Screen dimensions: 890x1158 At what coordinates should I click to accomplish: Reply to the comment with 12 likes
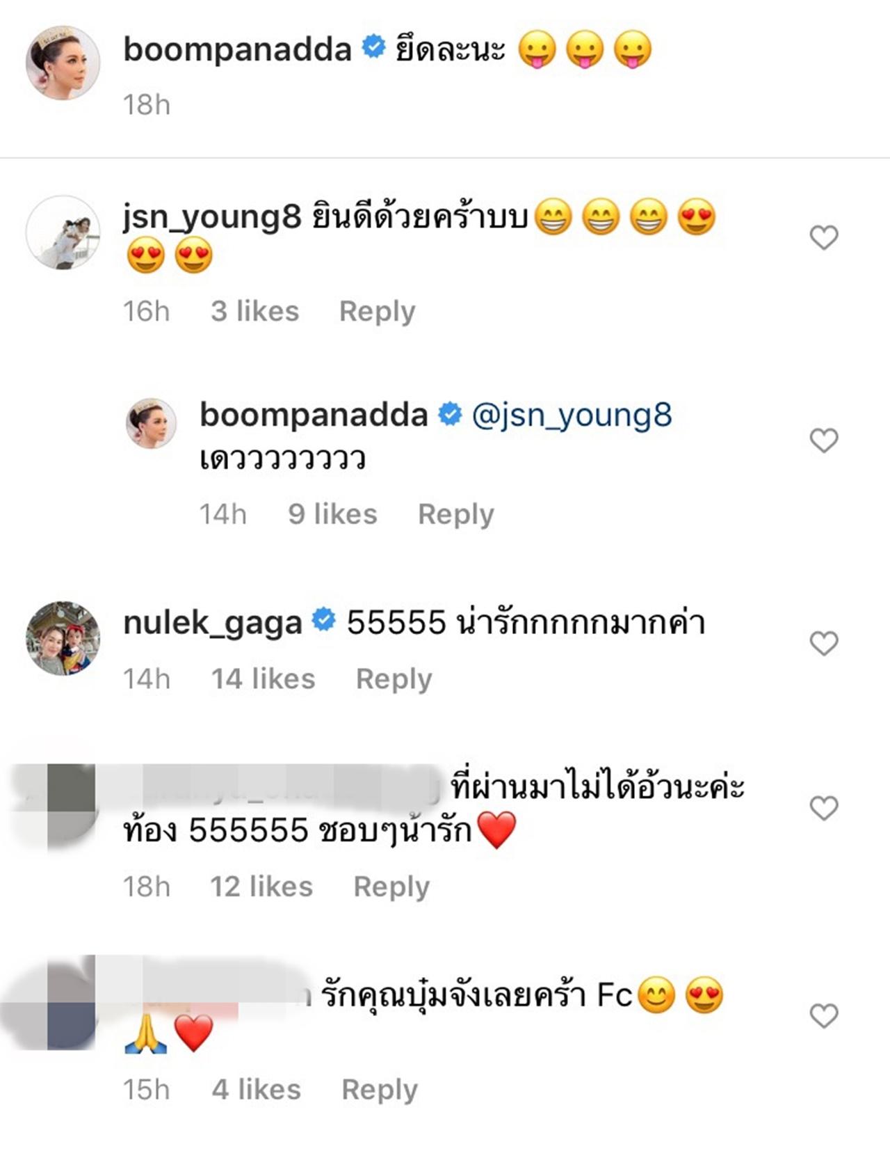(x=391, y=887)
